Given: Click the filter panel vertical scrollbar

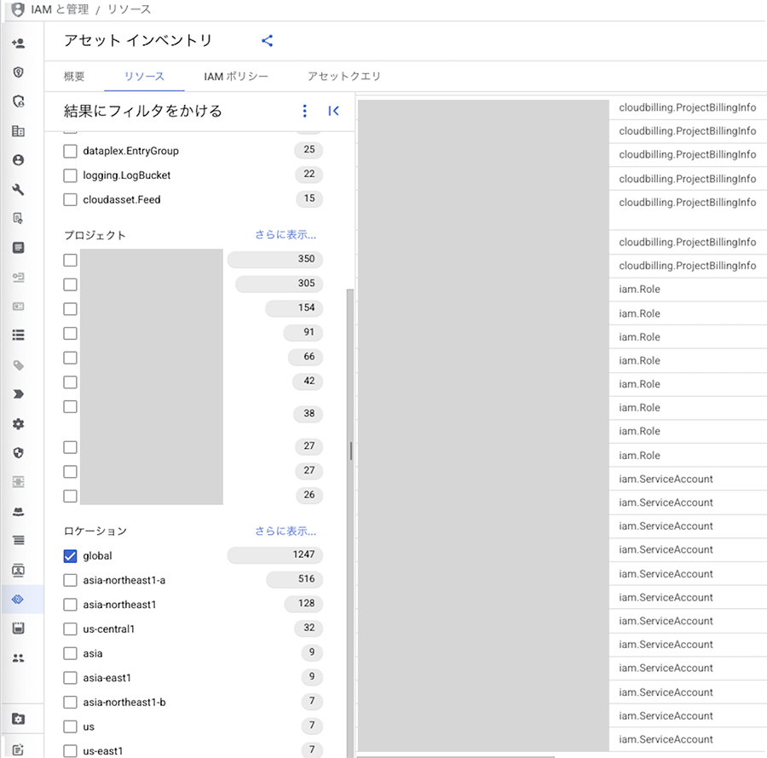Looking at the screenshot, I should pyautogui.click(x=350, y=451).
